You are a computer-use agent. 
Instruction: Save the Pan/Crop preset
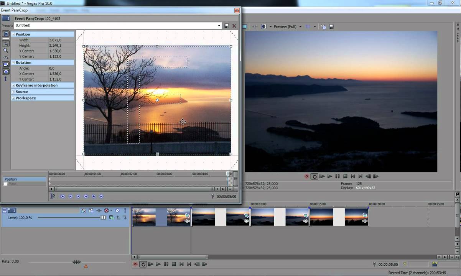pyautogui.click(x=227, y=26)
